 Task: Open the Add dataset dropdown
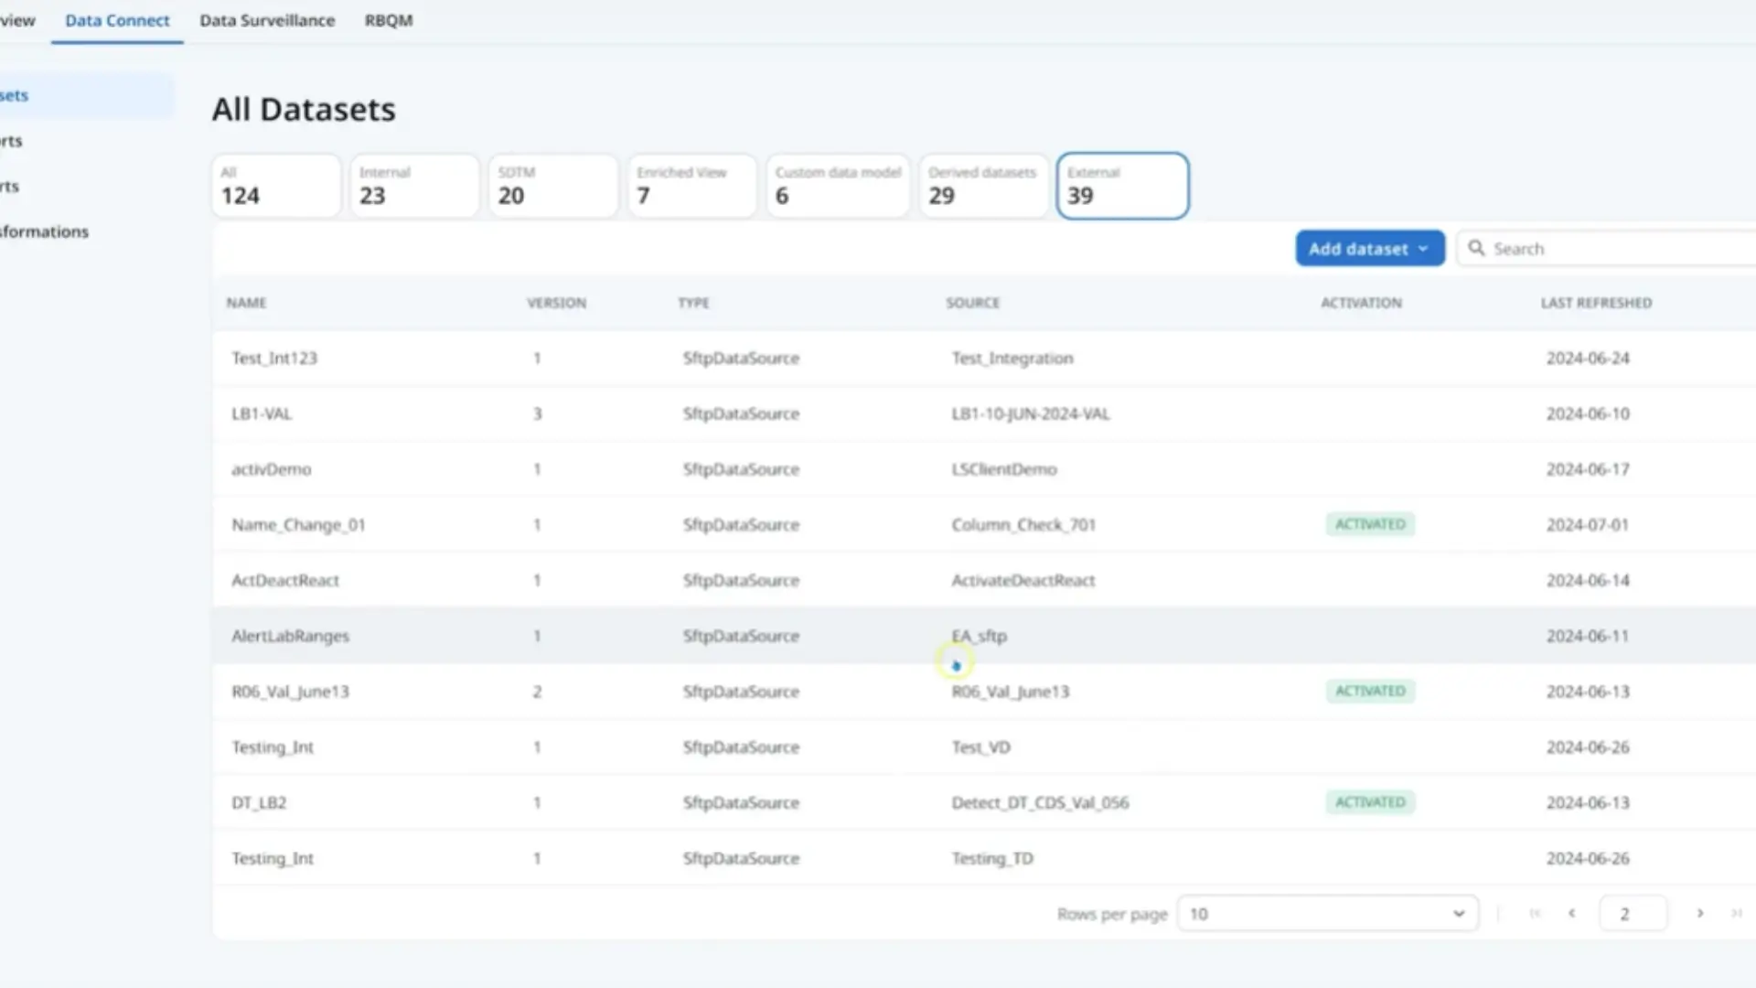[x=1369, y=249]
